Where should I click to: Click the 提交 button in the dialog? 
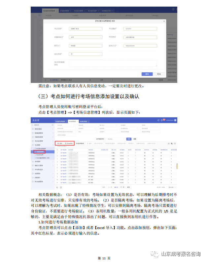[147, 74]
